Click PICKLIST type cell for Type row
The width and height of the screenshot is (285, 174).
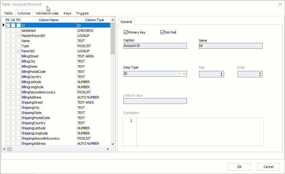click(94, 46)
